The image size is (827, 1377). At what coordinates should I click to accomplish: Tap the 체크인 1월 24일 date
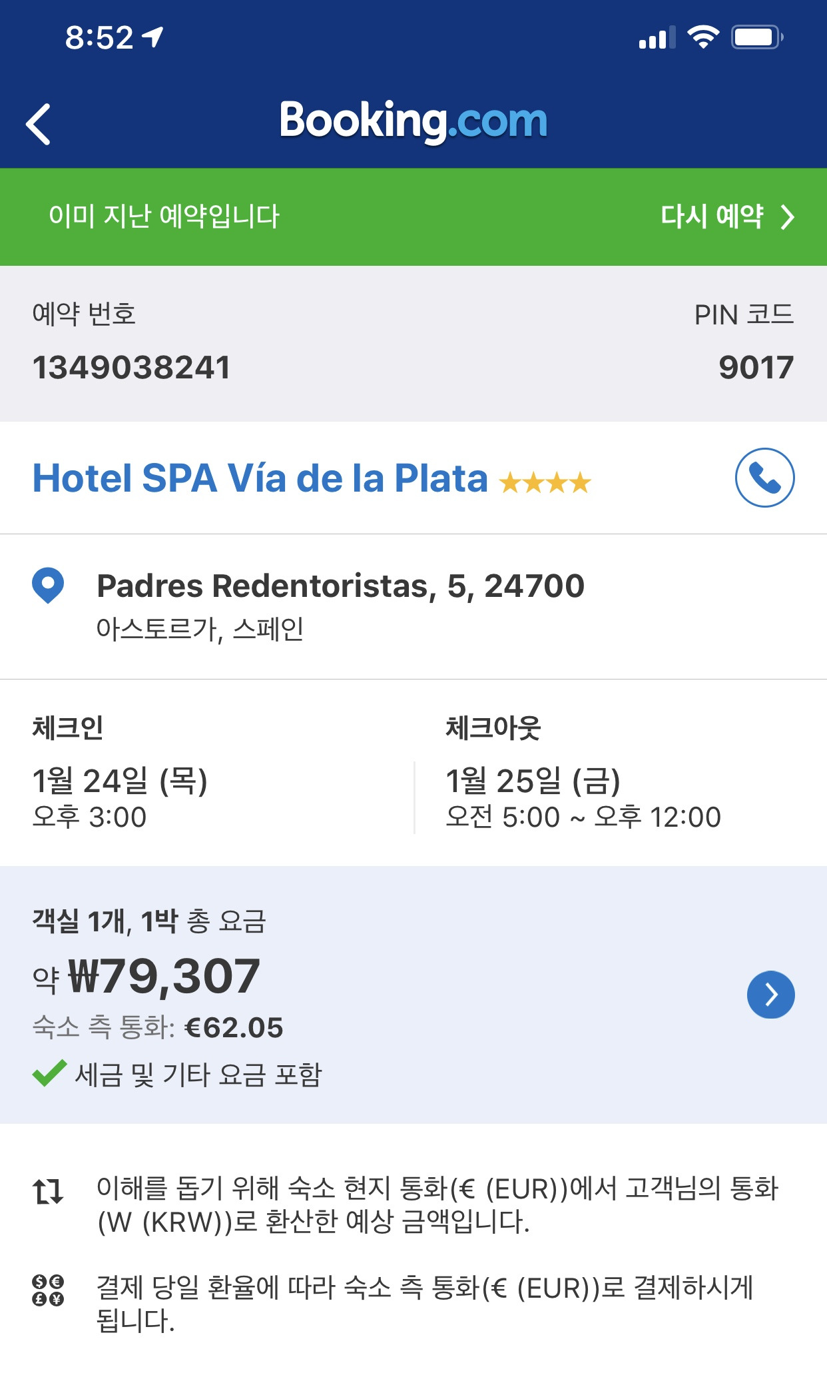tap(120, 780)
